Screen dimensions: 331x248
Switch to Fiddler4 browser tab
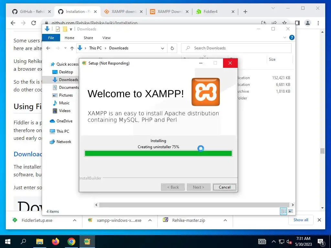click(x=215, y=12)
